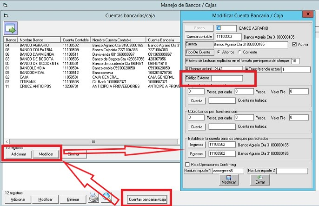Screen dimensions: 319x206
Task: Click the magnifying glass search icon
Action: pos(107,198)
